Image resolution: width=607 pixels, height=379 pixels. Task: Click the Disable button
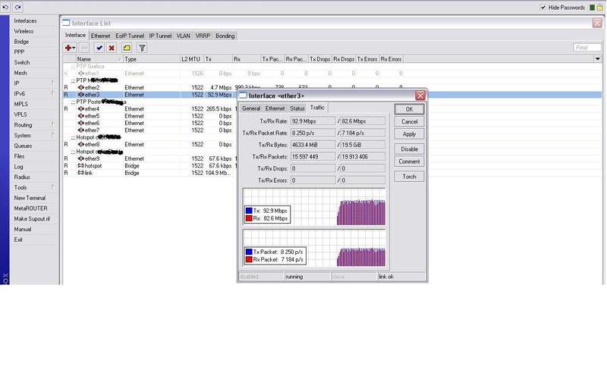[x=409, y=149]
